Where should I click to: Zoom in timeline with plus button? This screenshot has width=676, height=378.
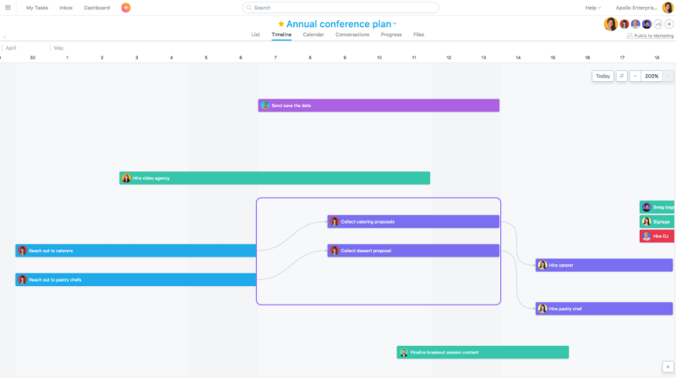[668, 76]
